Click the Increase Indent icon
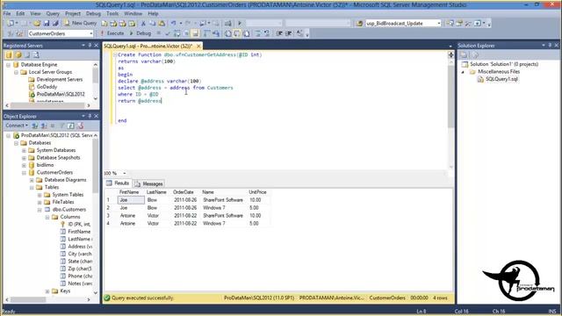Viewport: 562px width, 316px height. pos(288,33)
